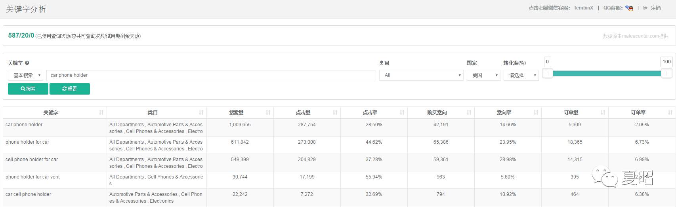Screen dimensions: 676x207
Task: Sort table by 订单量 column sort icon
Action: (603, 112)
